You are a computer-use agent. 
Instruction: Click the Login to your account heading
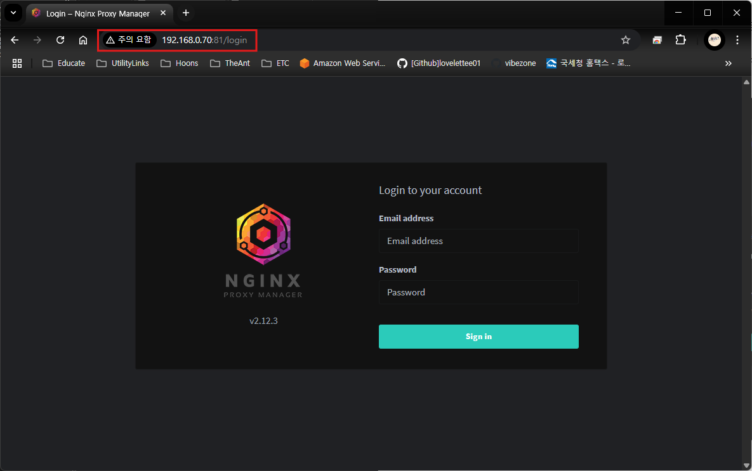click(x=430, y=190)
